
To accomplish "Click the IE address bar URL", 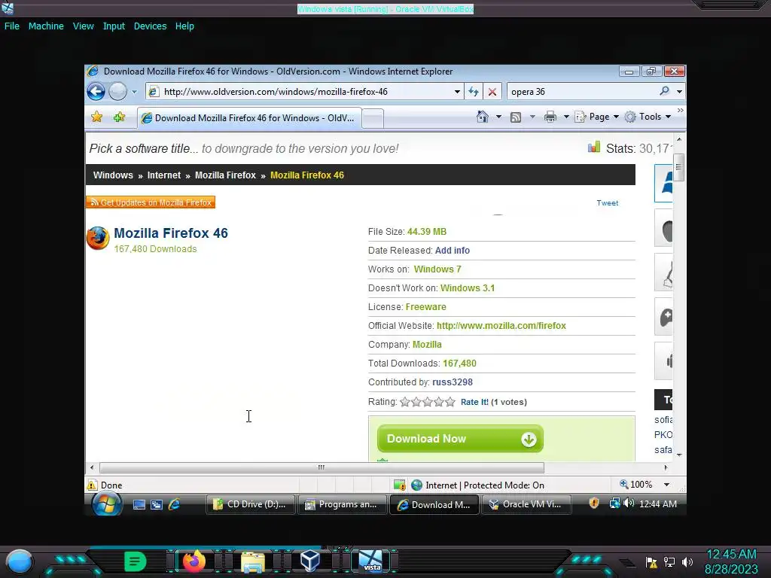I will (276, 91).
